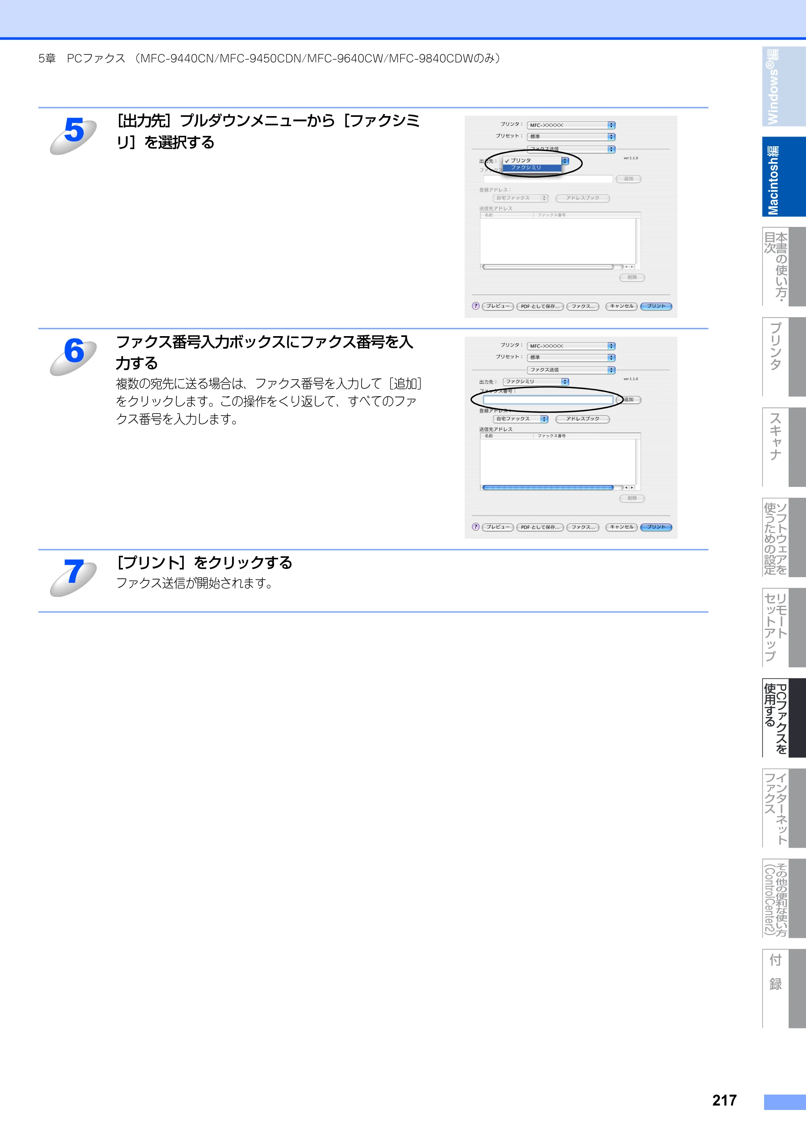Click the アドレスブック button in step 6 dialog
806x1141 pixels.
click(x=582, y=419)
